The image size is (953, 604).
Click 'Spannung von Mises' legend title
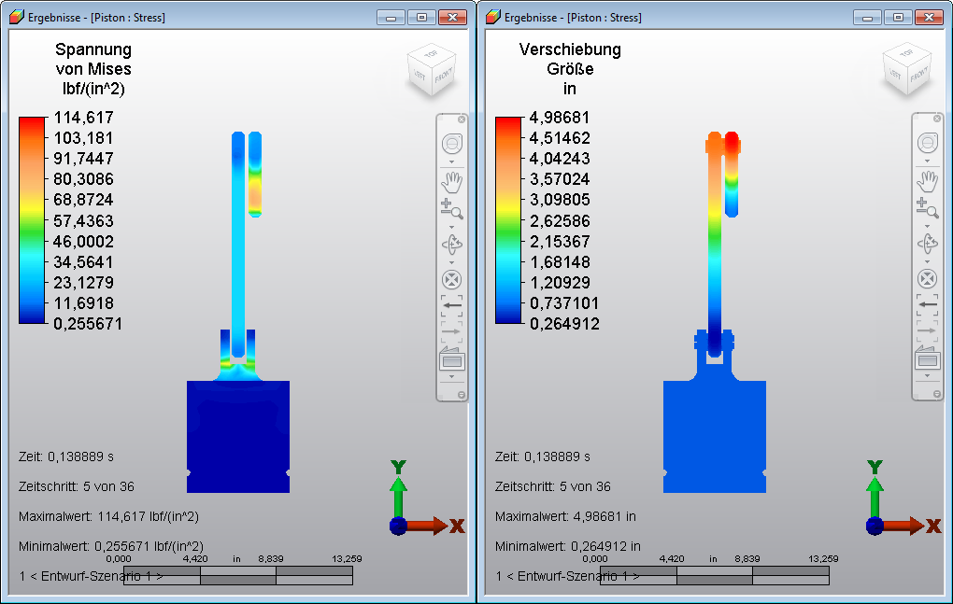point(93,59)
